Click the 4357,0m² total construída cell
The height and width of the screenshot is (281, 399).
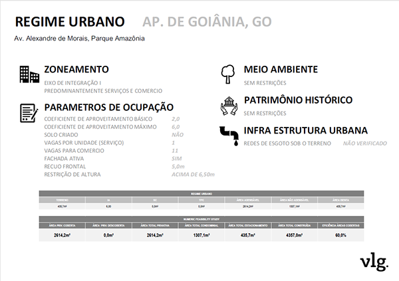(x=294, y=235)
